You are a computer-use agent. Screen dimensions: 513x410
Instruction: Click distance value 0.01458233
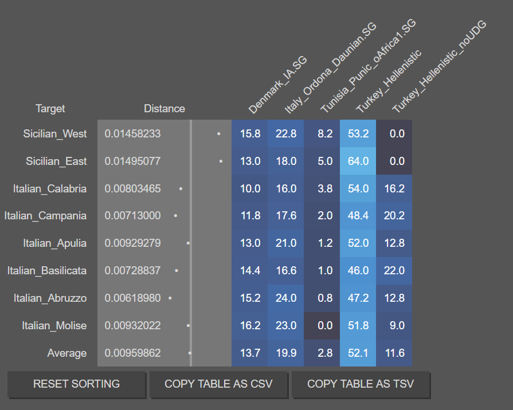coord(132,134)
